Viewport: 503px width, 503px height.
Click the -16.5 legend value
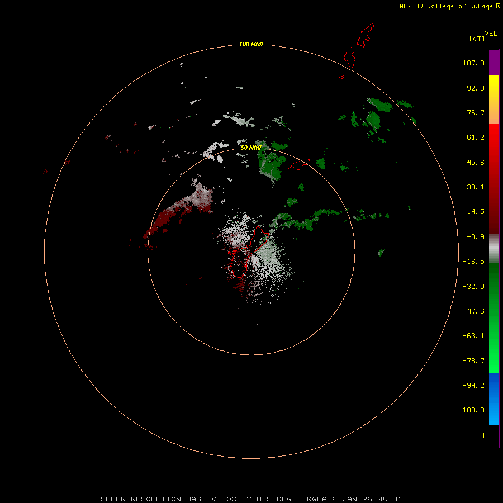tap(473, 262)
